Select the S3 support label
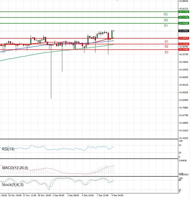 (x=166, y=52)
